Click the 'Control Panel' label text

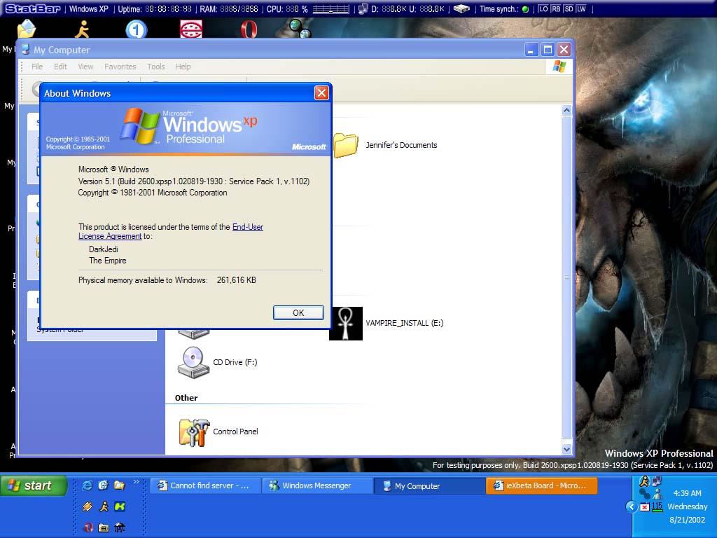click(235, 432)
